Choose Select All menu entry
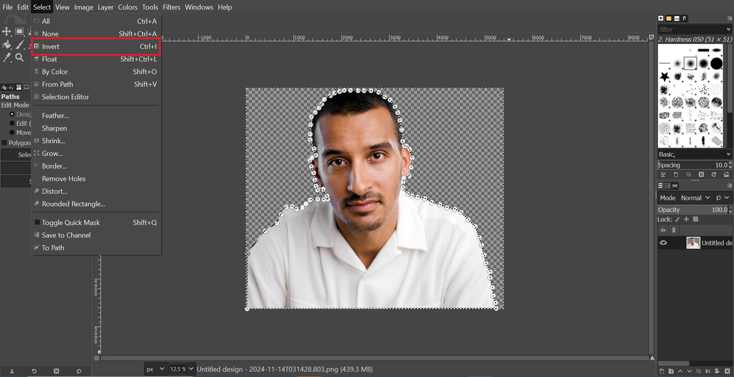 [96, 21]
